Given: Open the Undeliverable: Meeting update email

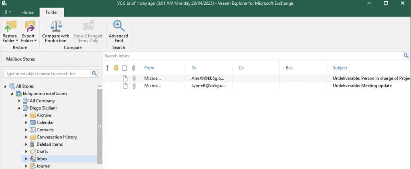Looking at the screenshot, I should click(362, 86).
